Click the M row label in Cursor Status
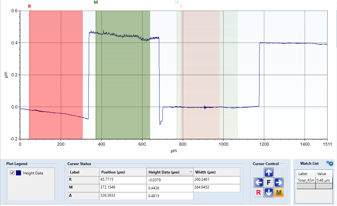337x206 pixels. tap(84, 188)
